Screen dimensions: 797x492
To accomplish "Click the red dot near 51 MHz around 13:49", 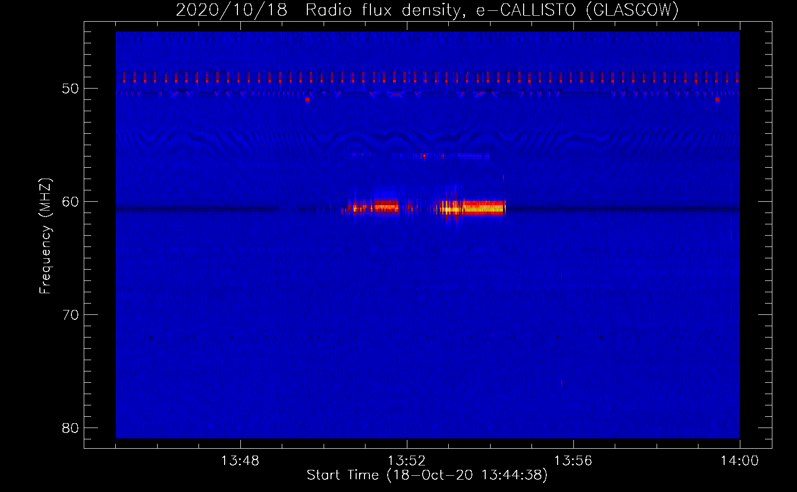I will [307, 99].
